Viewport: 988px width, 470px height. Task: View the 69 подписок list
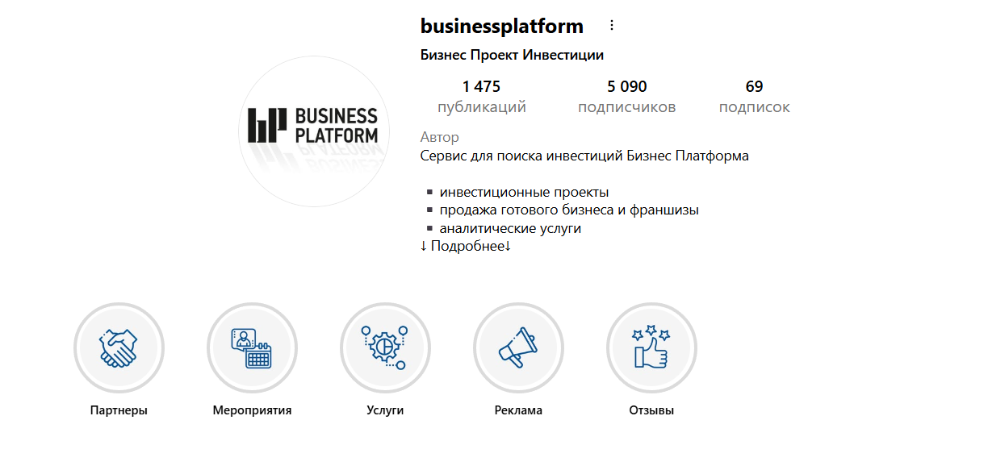point(754,97)
